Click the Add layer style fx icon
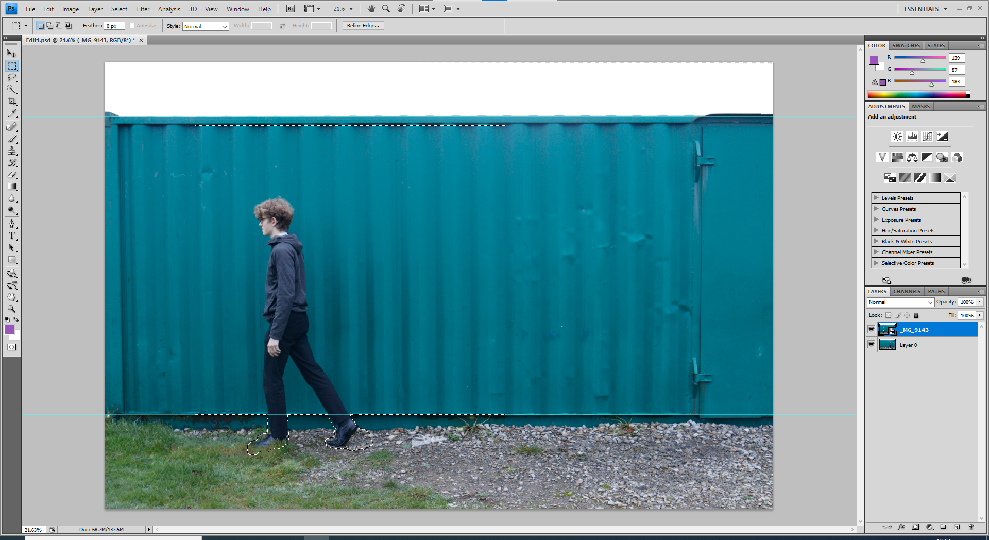The height and width of the screenshot is (540, 989). pos(901,527)
